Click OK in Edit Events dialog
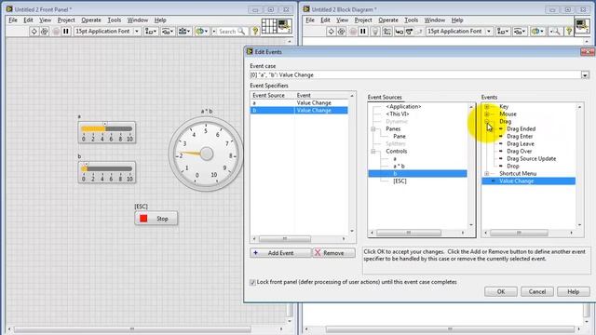Screen dimensions: 596x335 (x=501, y=291)
